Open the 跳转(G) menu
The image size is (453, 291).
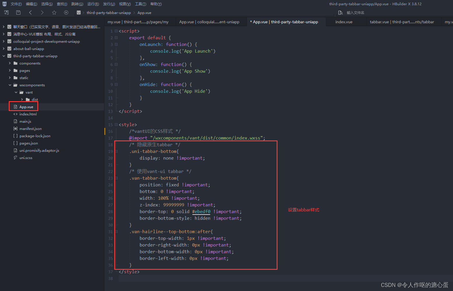[x=77, y=4]
